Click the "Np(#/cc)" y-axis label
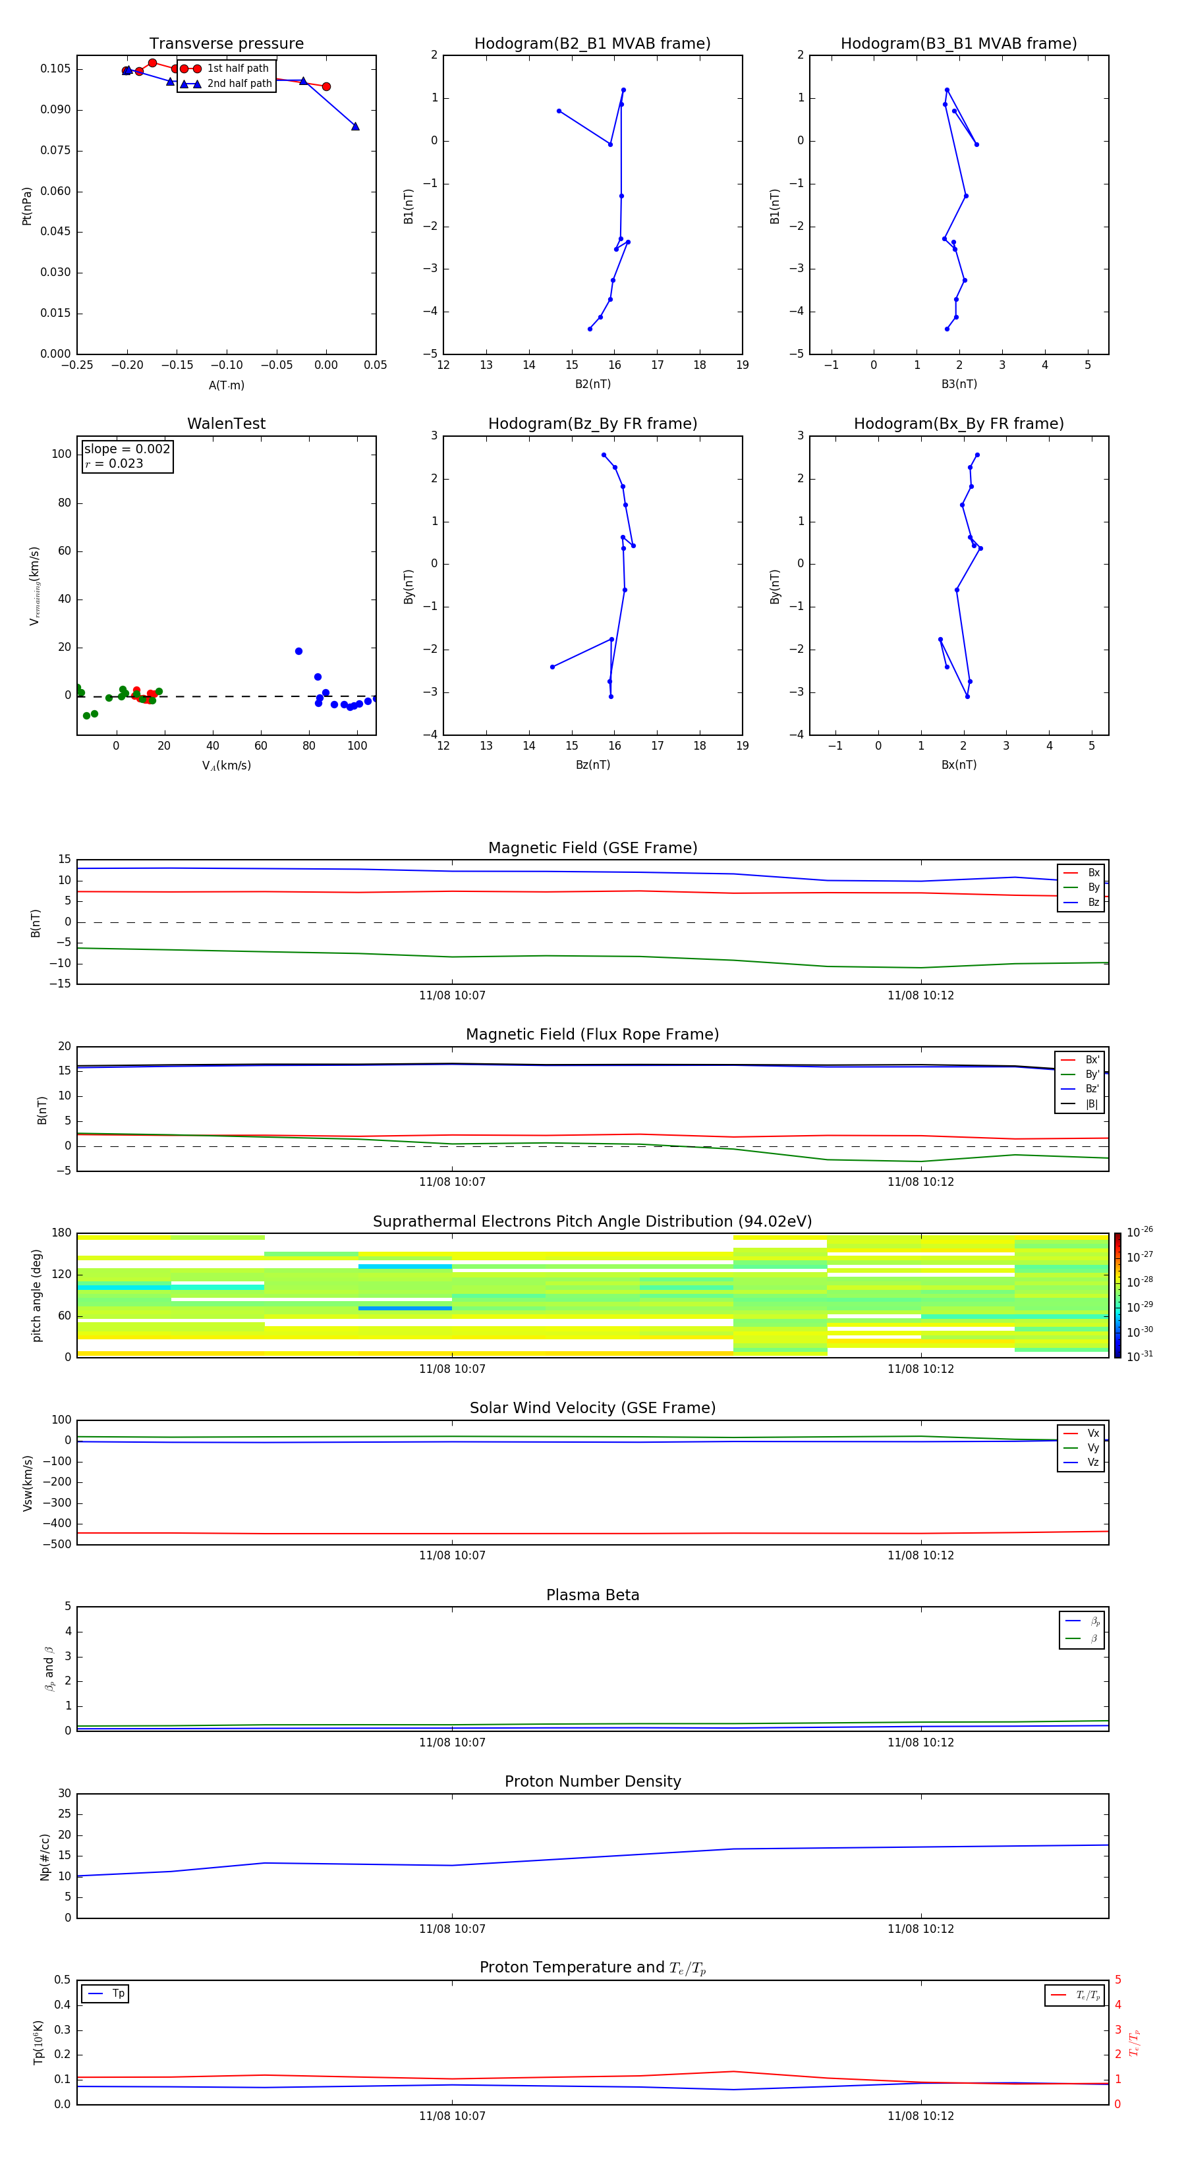 pos(45,1856)
